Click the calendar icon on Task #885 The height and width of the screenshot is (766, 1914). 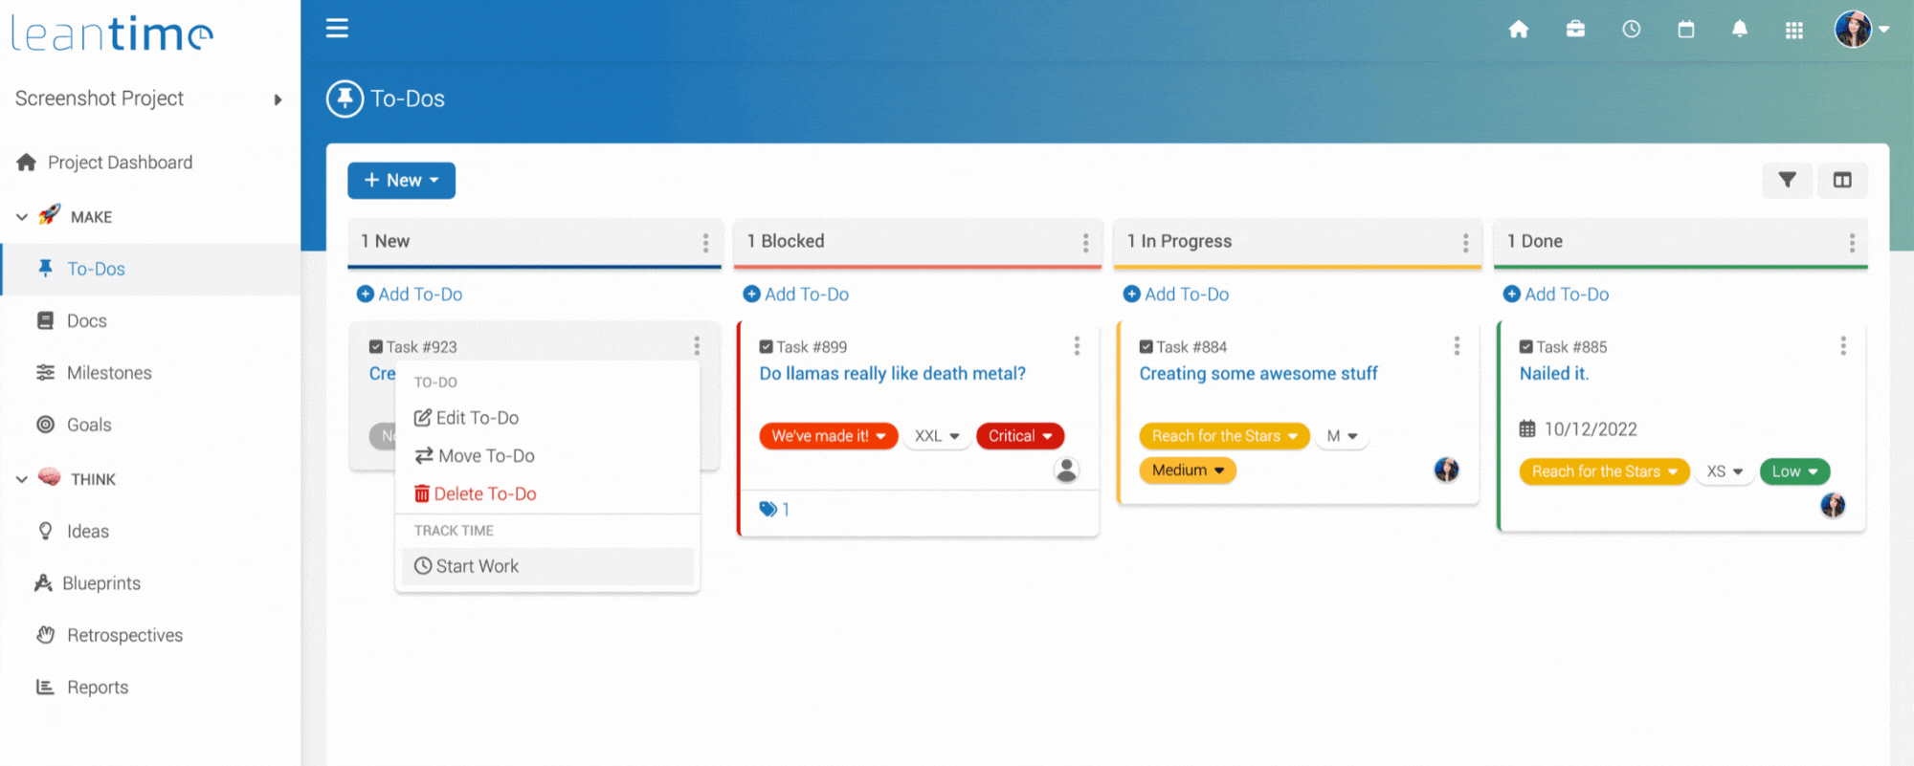tap(1527, 428)
